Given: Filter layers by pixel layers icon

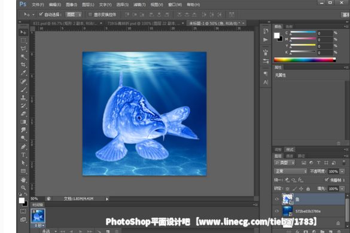Looking at the screenshot, I should (x=303, y=163).
